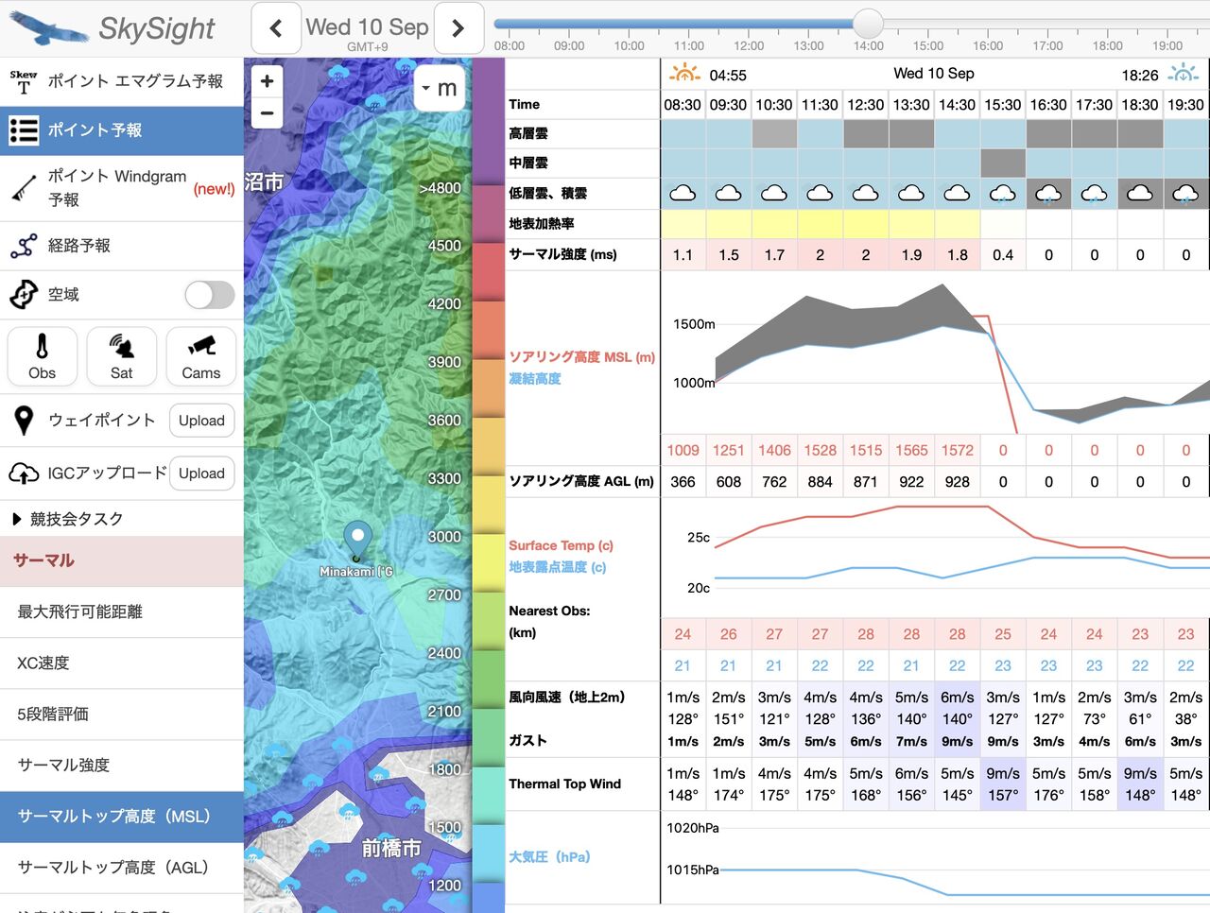1210x913 pixels.
Task: Click the Obs thermometer button
Action: (x=42, y=355)
